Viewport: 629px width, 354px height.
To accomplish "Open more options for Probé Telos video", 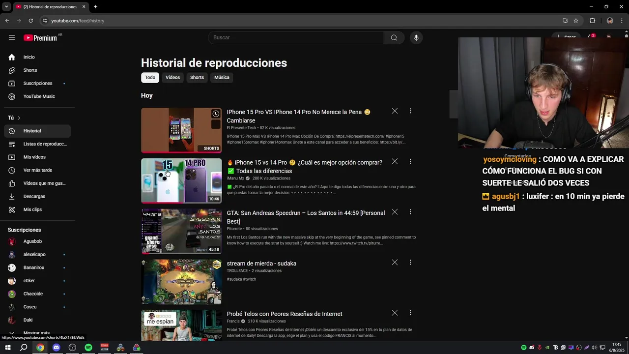I will pos(410,313).
